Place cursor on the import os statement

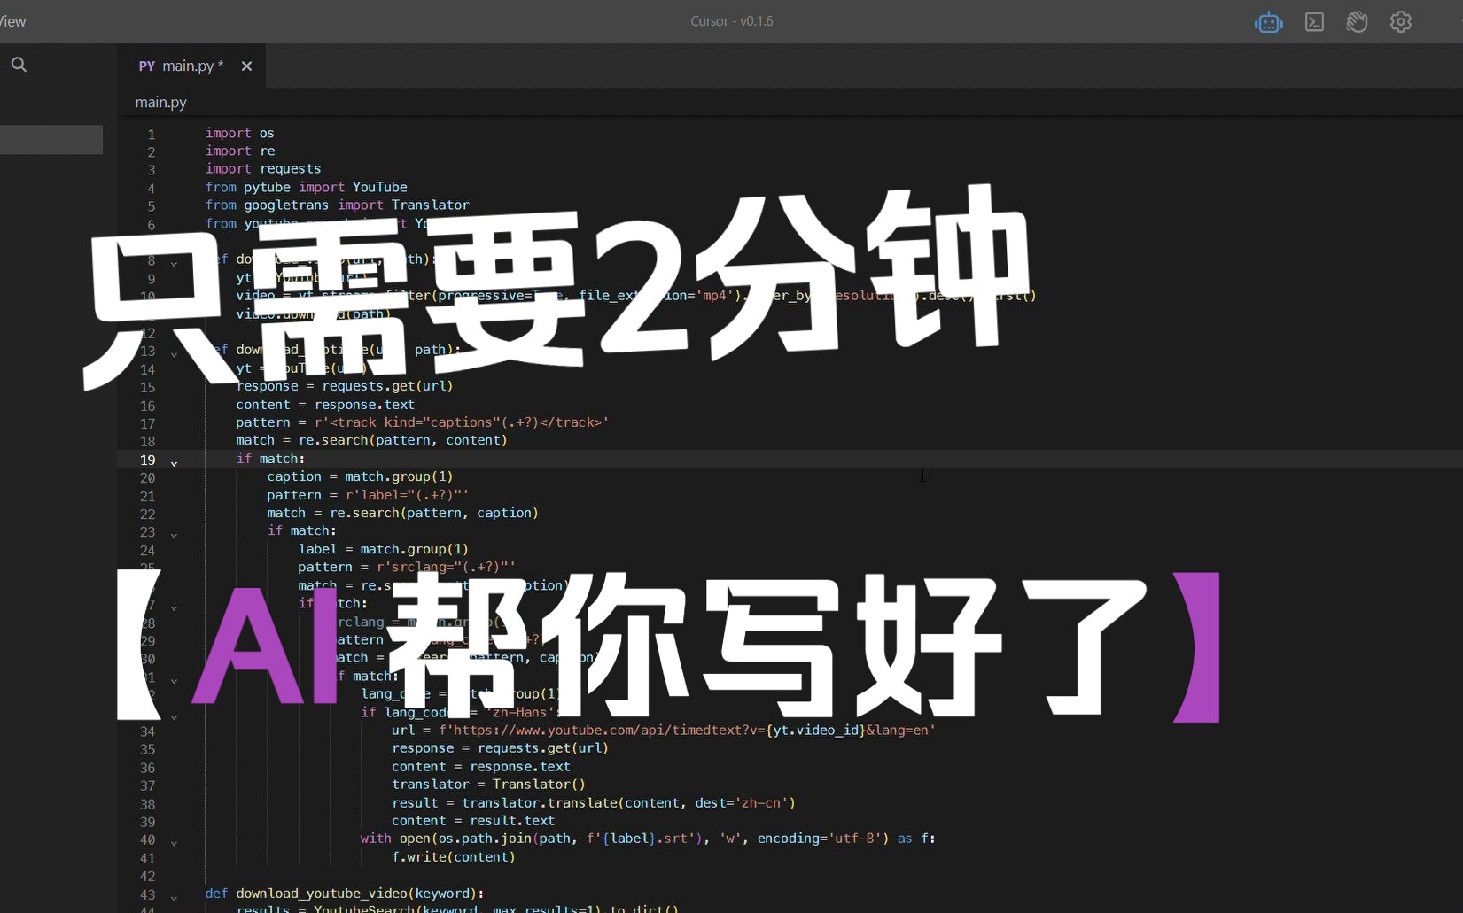239,133
